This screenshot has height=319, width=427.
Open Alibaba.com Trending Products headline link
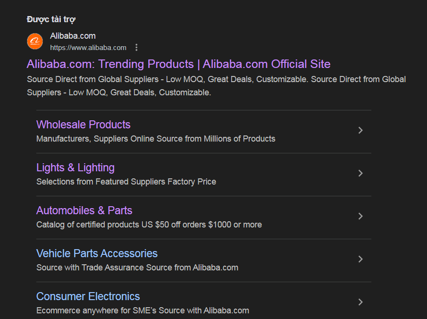[x=178, y=64]
